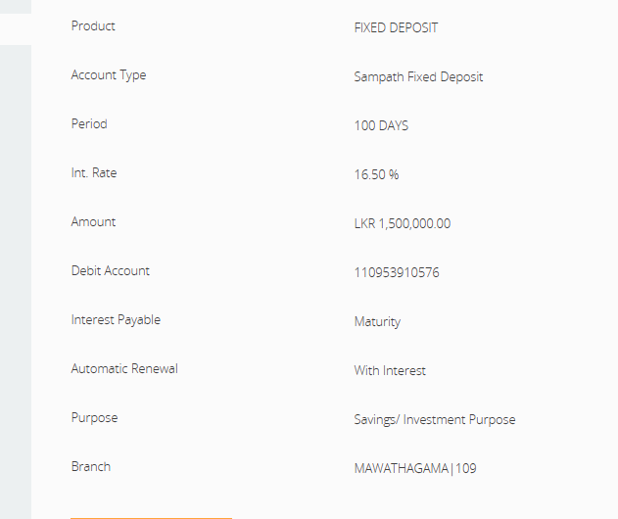This screenshot has height=519, width=618.
Task: Click the Amount label
Action: point(93,222)
